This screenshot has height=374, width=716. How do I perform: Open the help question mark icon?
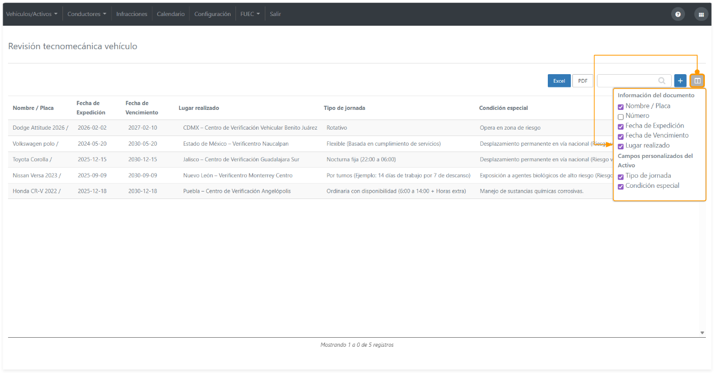tap(678, 14)
